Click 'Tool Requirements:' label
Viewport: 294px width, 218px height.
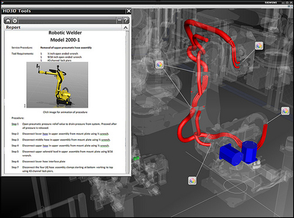click(23, 54)
